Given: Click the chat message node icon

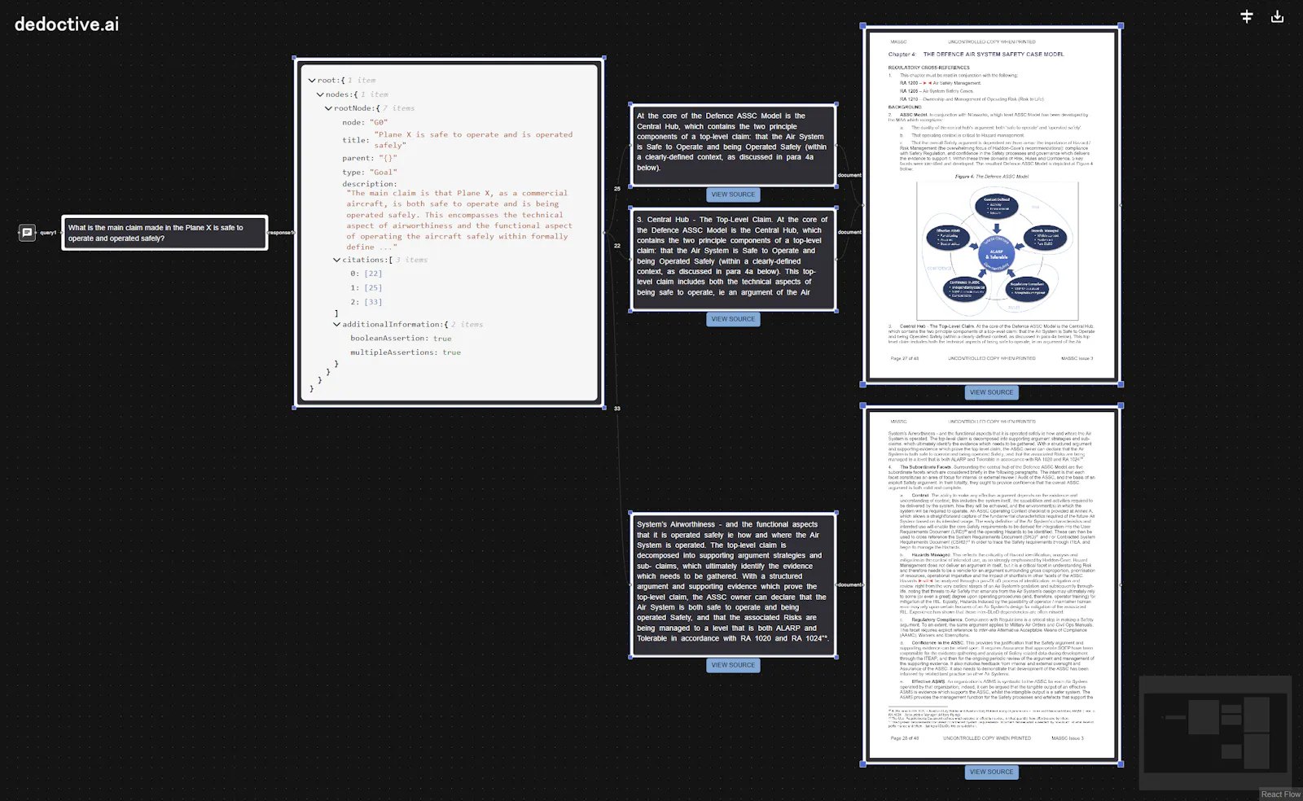Looking at the screenshot, I should pos(27,233).
